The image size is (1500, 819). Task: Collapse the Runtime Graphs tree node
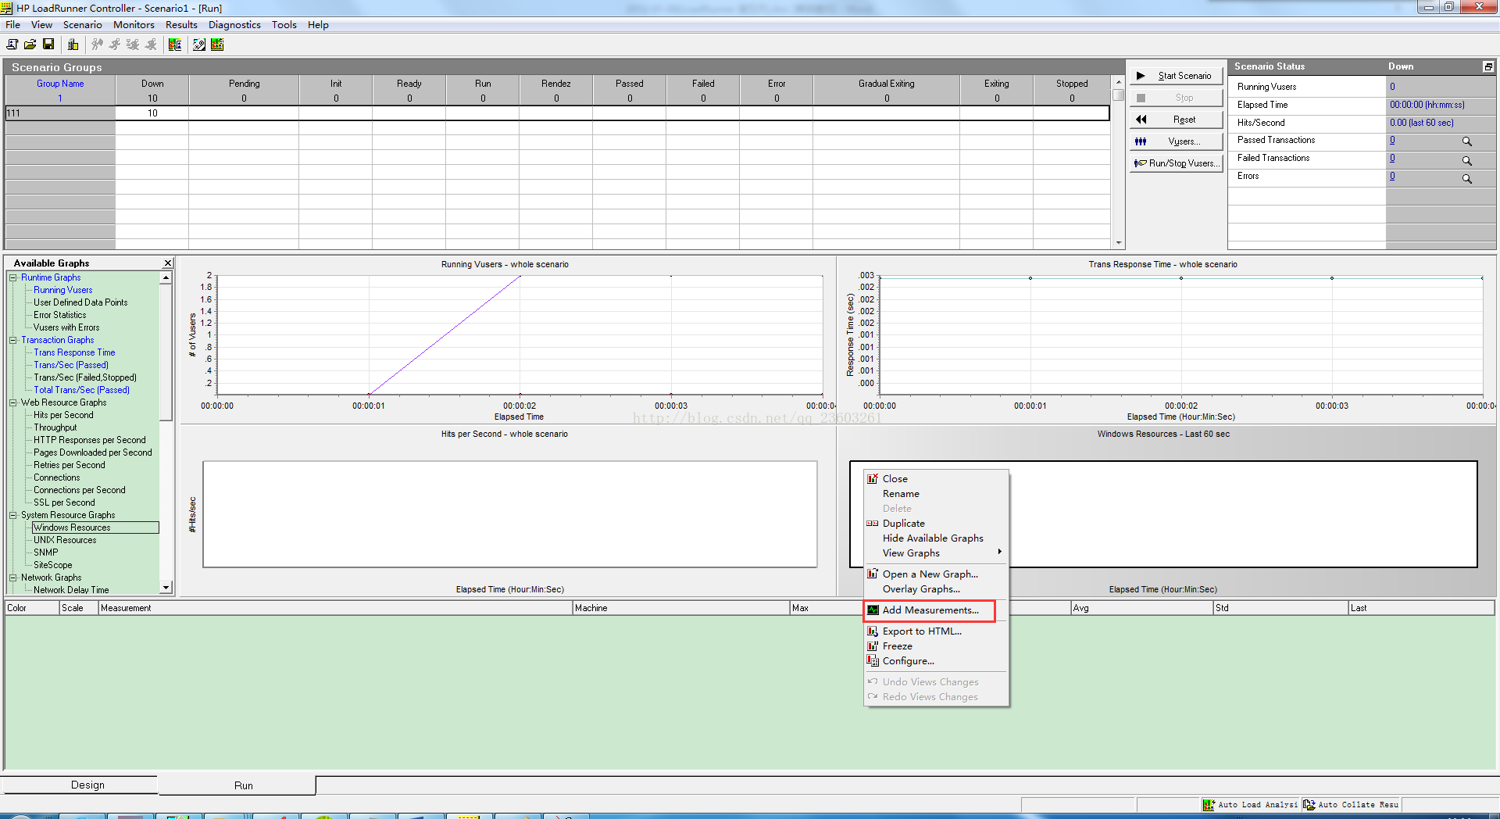pyautogui.click(x=13, y=277)
